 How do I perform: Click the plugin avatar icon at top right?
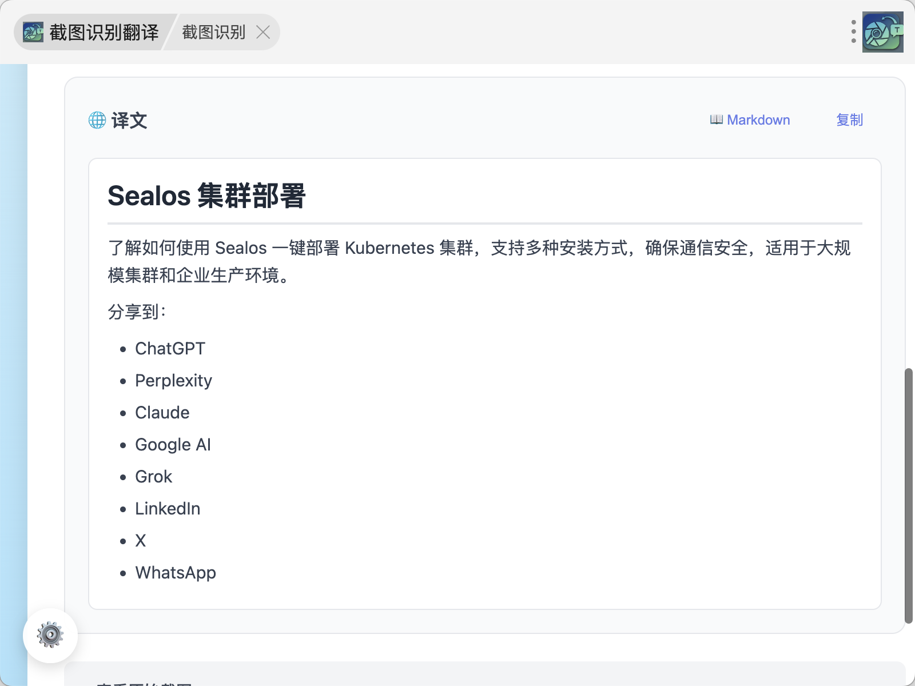(x=882, y=32)
